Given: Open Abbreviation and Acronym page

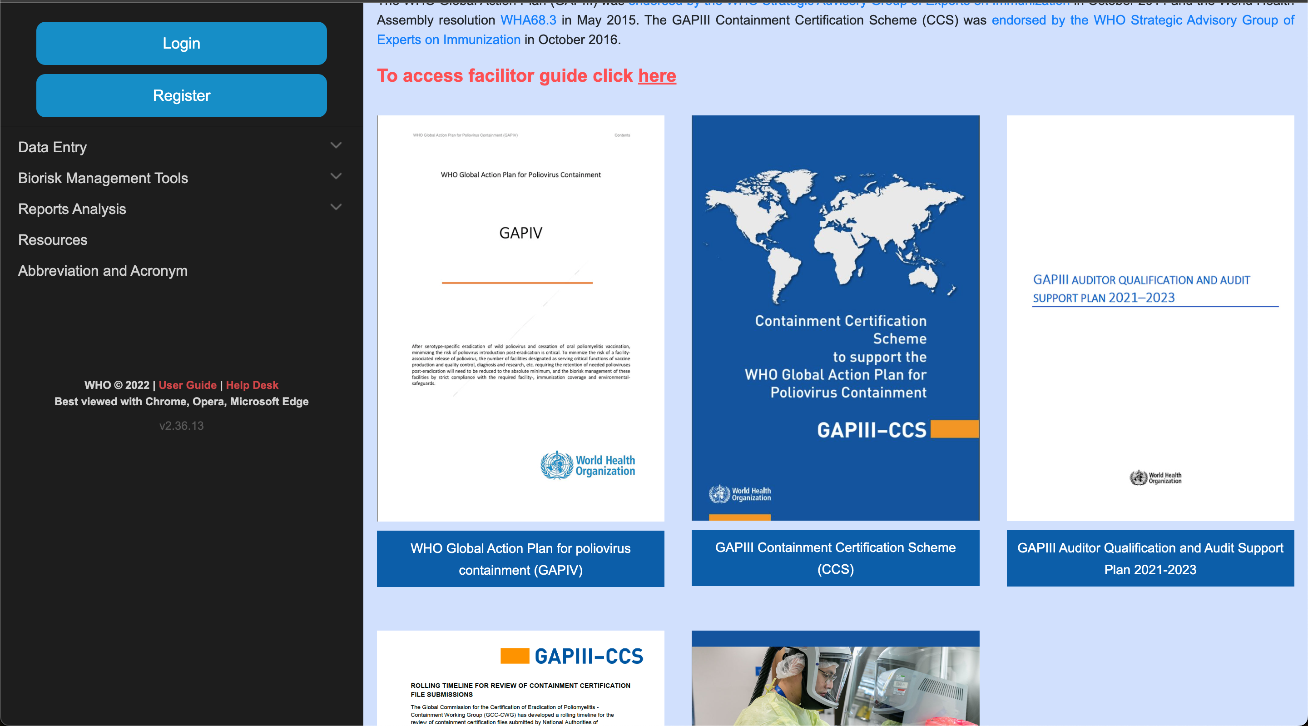Looking at the screenshot, I should tap(103, 271).
